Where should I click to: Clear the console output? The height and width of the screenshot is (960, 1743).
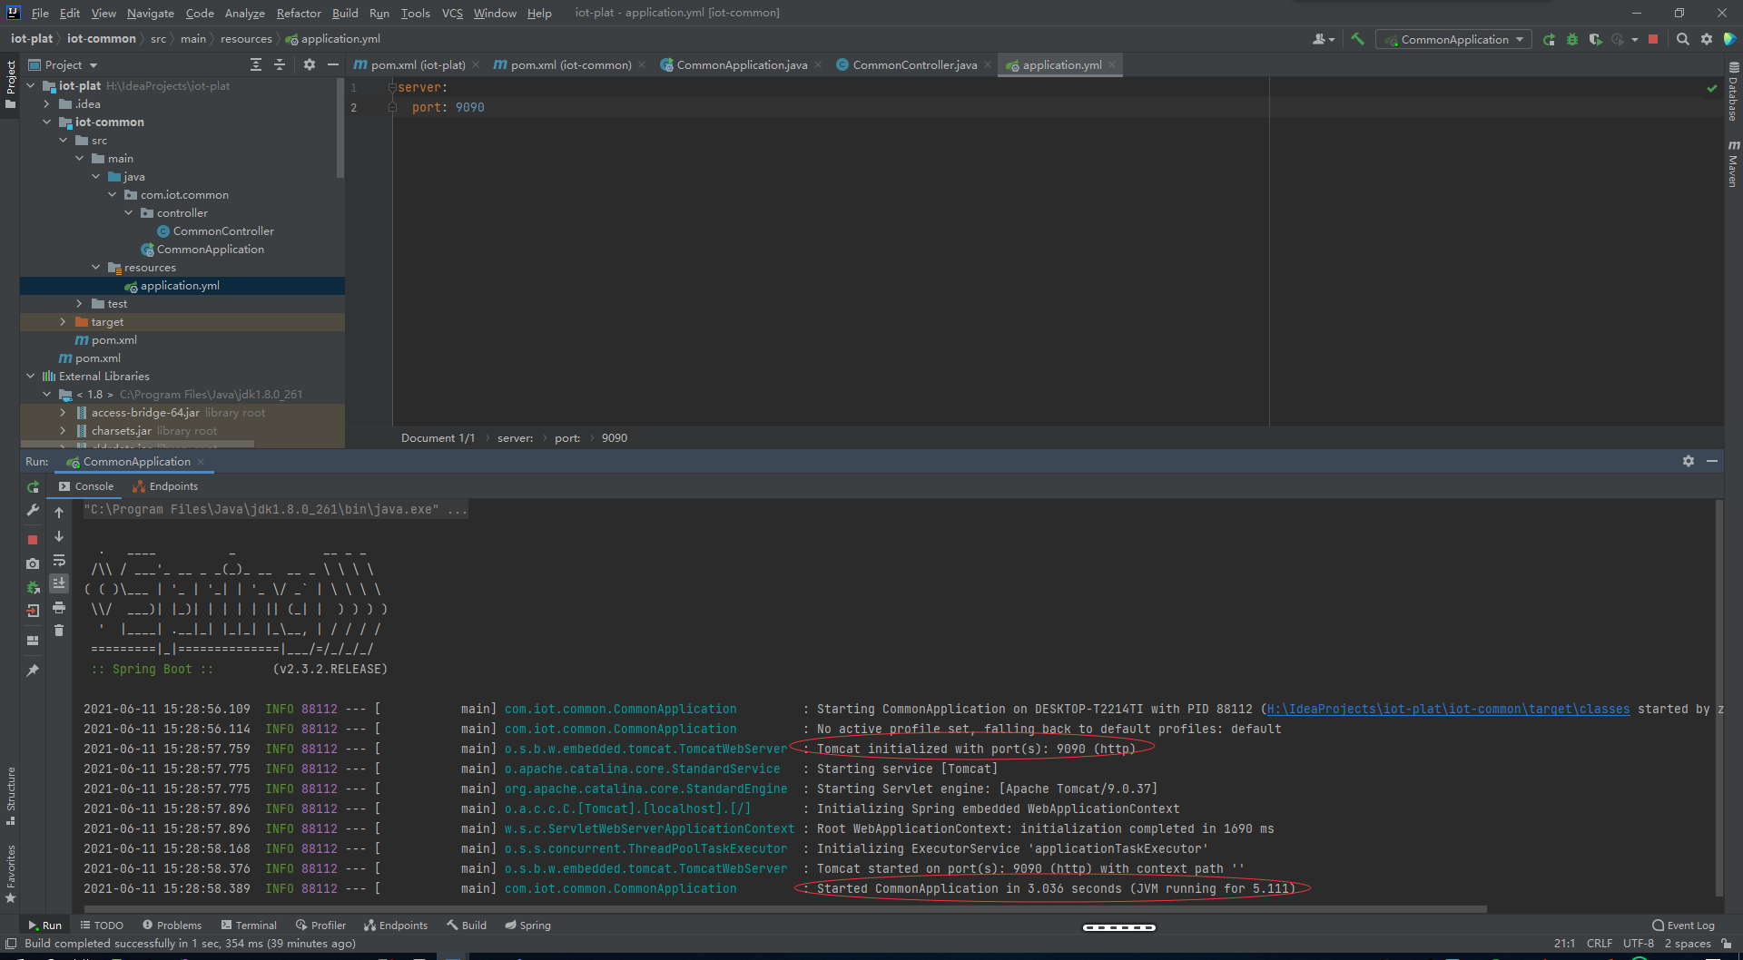point(59,630)
